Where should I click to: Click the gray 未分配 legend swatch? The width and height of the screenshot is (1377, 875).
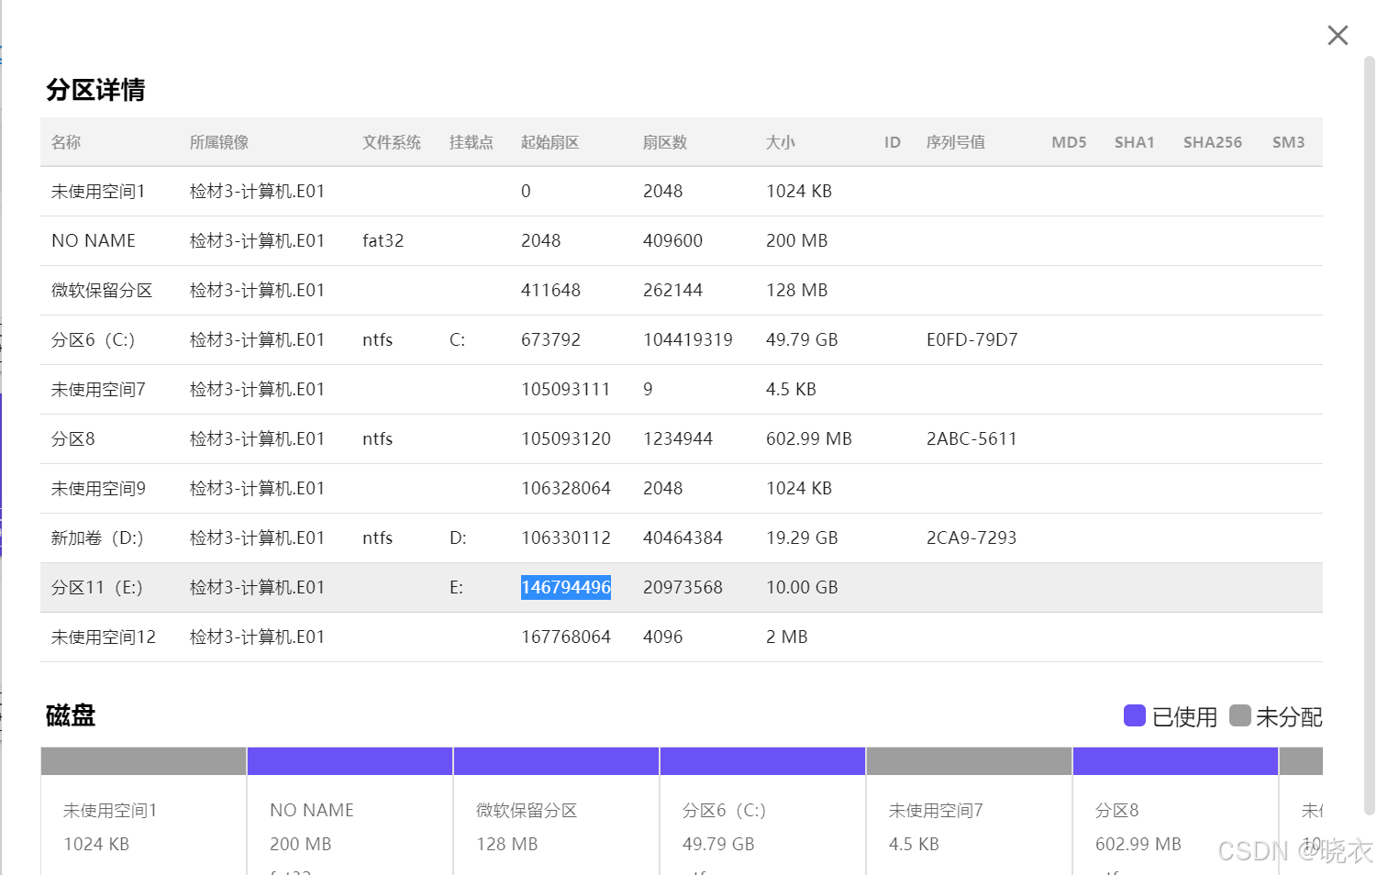1240,715
